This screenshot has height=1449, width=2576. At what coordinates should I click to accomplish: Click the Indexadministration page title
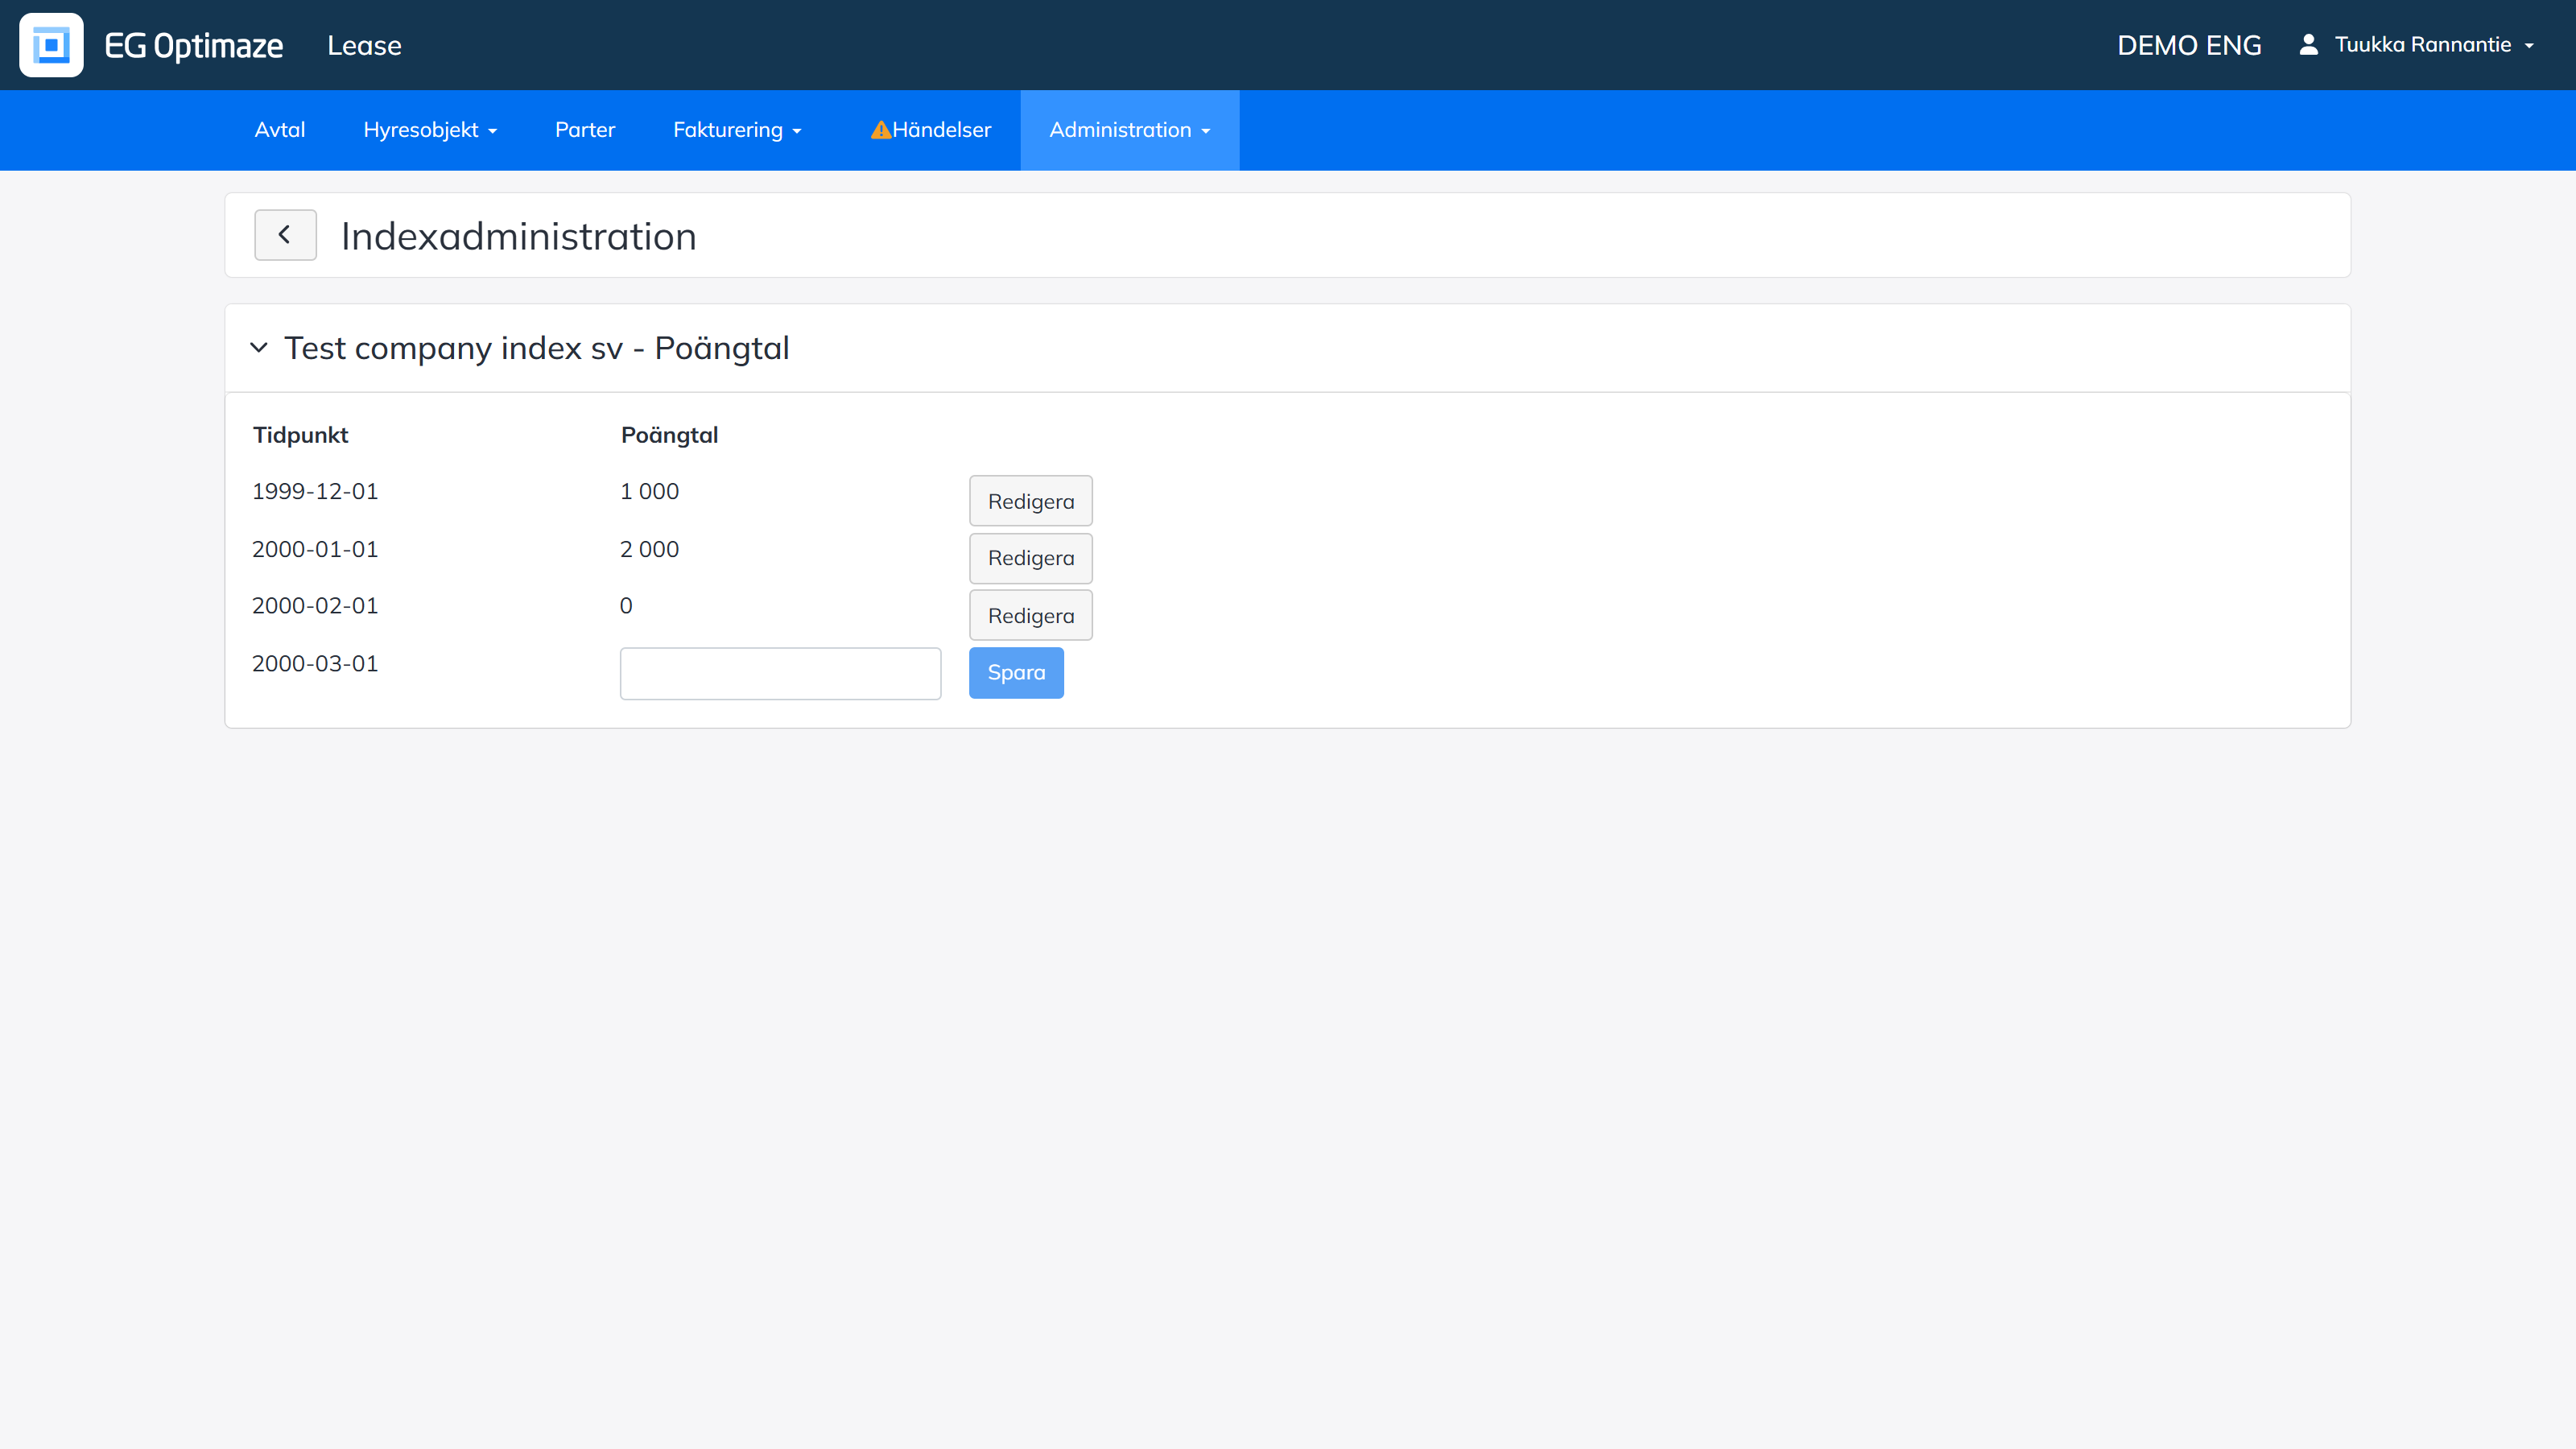(x=519, y=236)
